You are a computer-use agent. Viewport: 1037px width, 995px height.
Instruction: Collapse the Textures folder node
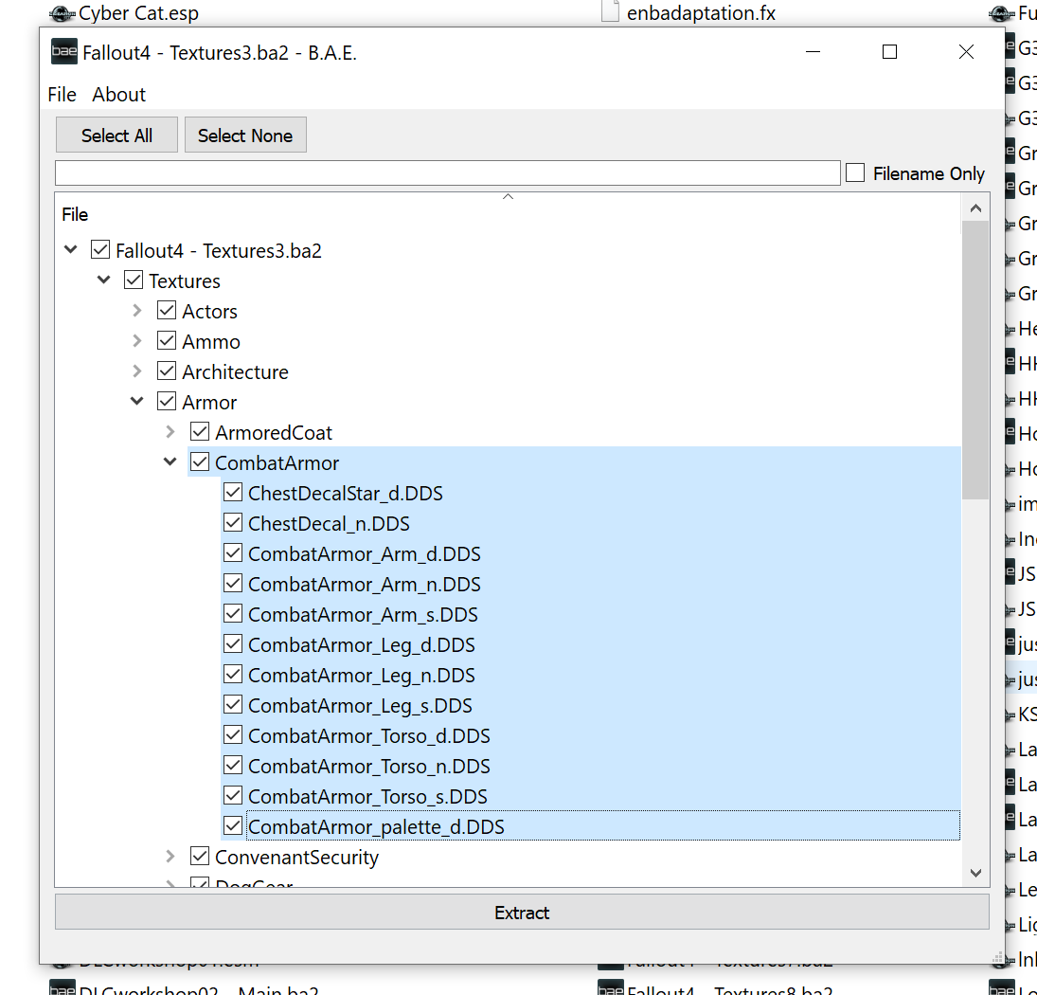104,280
